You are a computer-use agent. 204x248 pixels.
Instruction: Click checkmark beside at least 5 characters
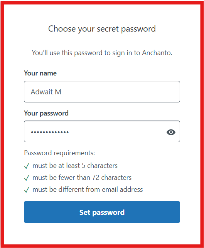click(x=27, y=166)
